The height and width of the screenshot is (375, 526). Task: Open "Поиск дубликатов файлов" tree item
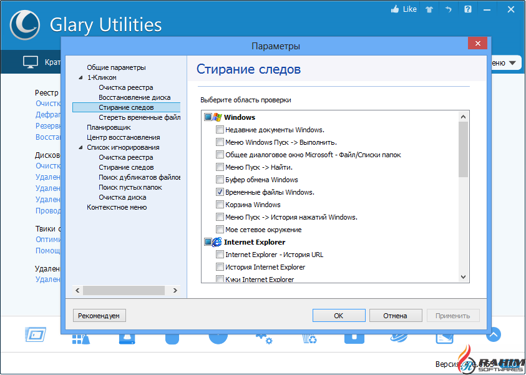coord(140,177)
